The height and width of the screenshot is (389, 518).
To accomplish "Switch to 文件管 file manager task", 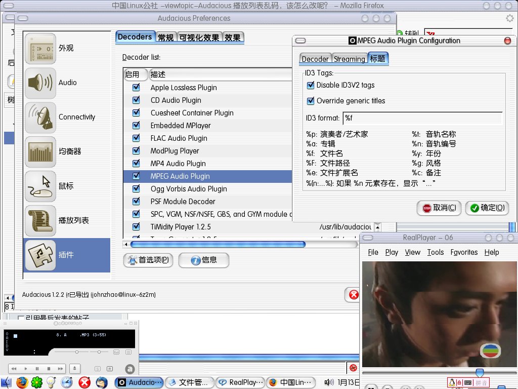I will [x=190, y=383].
